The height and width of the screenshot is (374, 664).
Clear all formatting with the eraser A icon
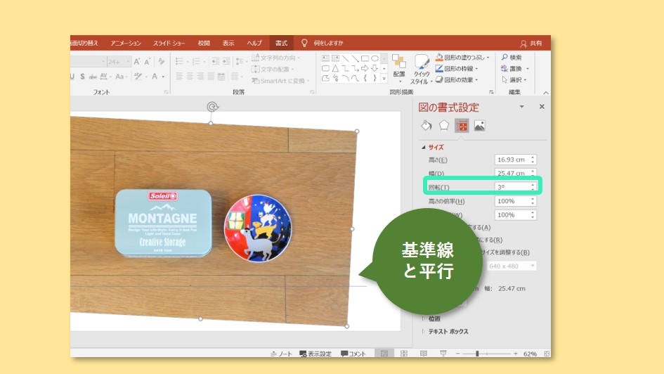pyautogui.click(x=162, y=62)
